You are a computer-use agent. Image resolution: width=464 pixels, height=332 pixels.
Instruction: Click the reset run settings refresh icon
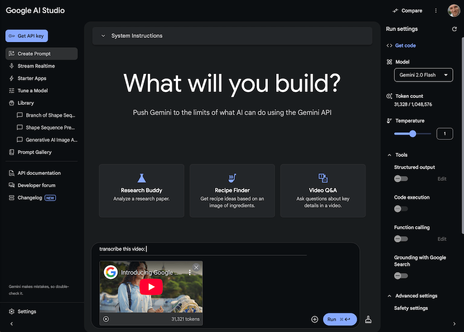[454, 29]
